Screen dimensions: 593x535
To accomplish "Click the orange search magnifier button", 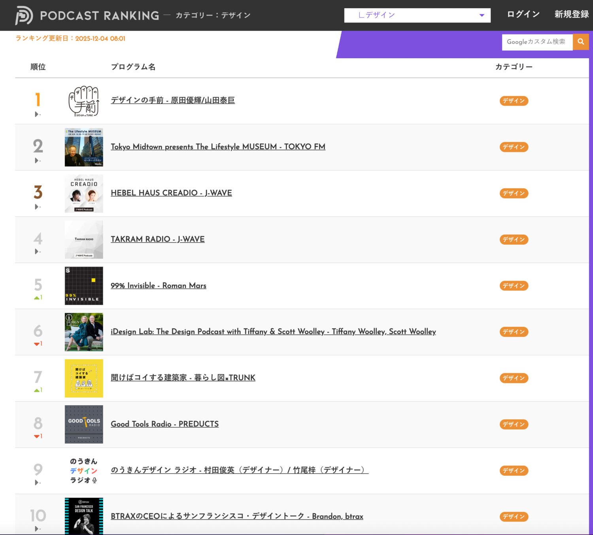I will pyautogui.click(x=581, y=42).
